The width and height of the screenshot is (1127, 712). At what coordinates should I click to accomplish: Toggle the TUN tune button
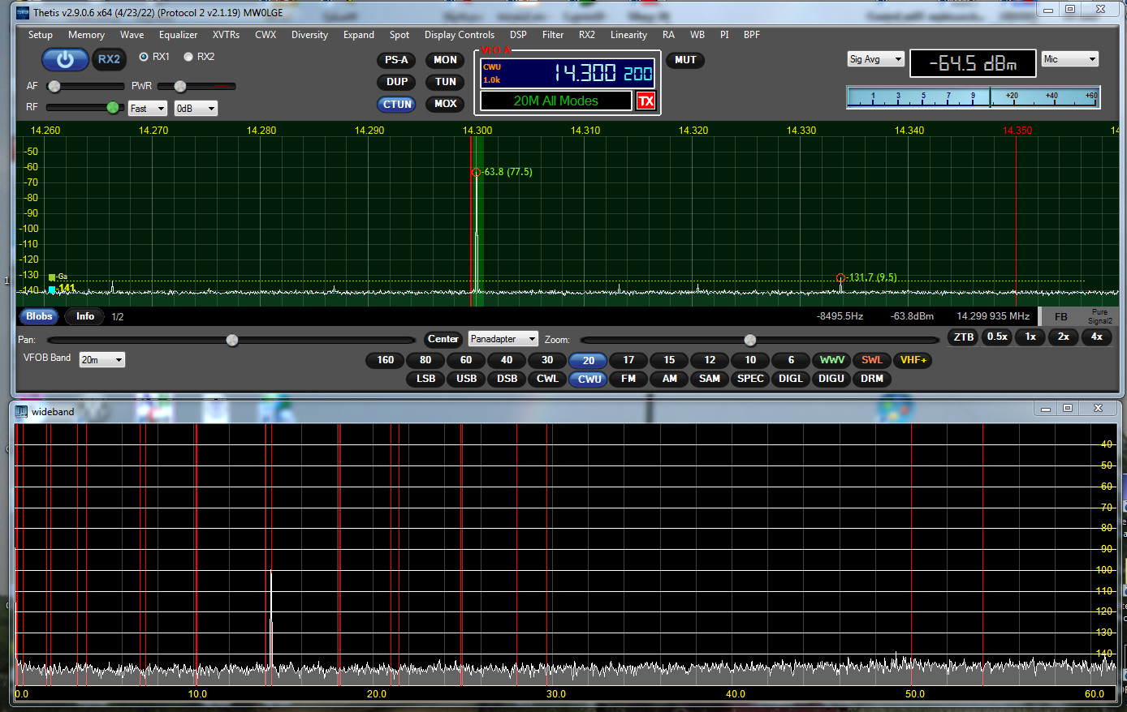coord(445,82)
